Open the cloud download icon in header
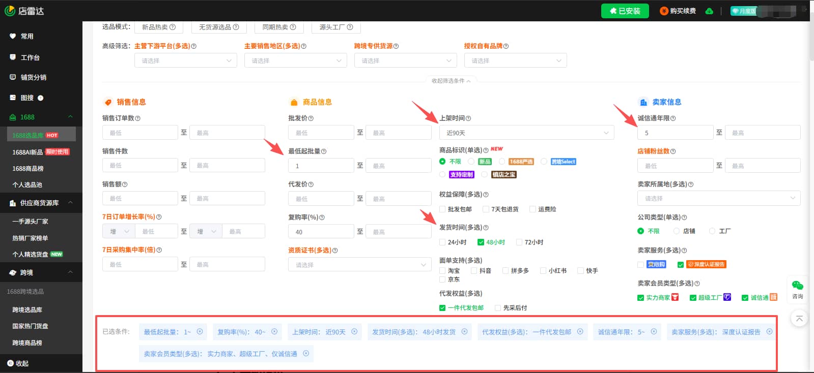 click(709, 11)
